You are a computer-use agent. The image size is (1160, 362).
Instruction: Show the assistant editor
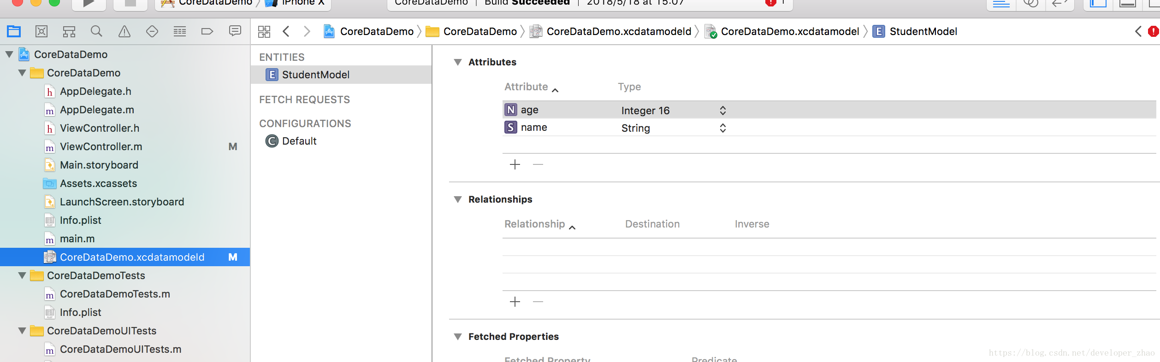click(1030, 4)
